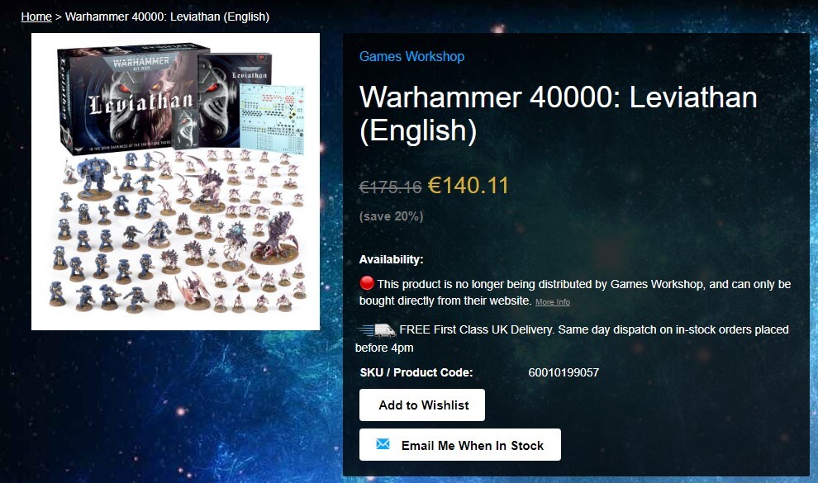
Task: Click the save 20% discount label
Action: [392, 216]
